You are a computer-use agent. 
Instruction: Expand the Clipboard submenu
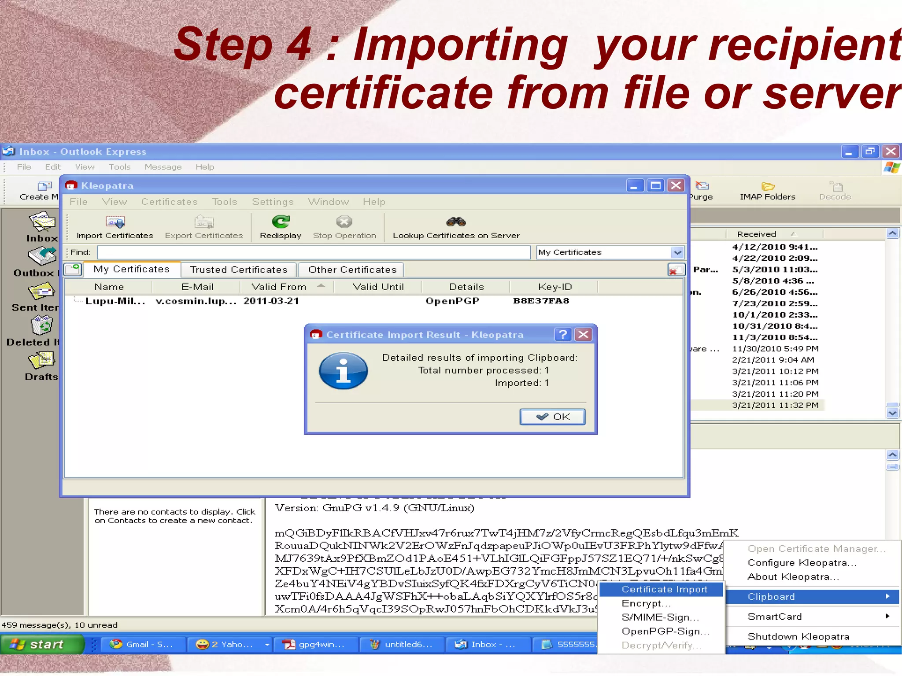coord(813,597)
